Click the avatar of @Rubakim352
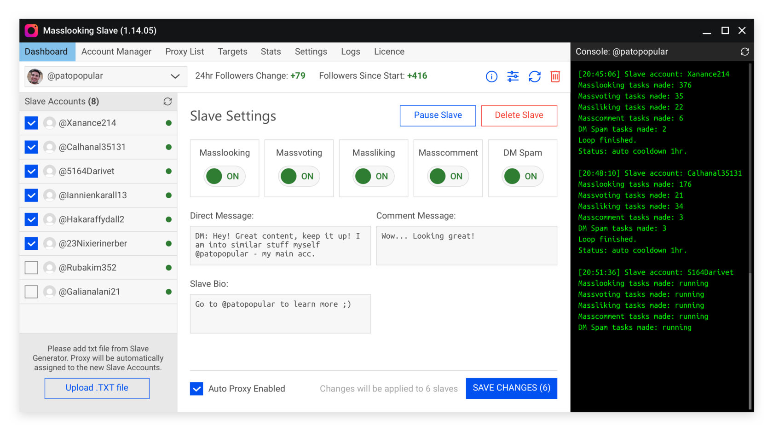 49,268
